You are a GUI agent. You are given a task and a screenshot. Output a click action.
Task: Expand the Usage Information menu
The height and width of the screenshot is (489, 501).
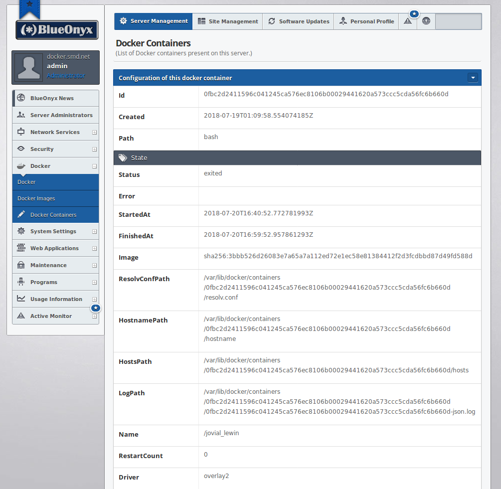pyautogui.click(x=94, y=299)
